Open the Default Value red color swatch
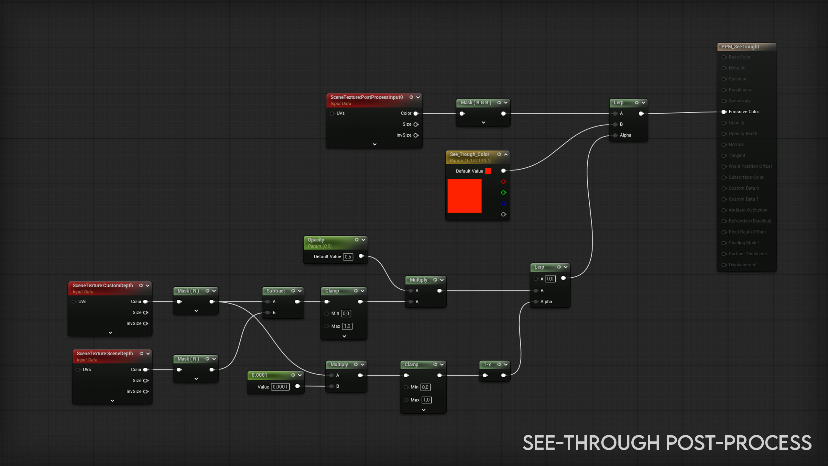 point(488,171)
